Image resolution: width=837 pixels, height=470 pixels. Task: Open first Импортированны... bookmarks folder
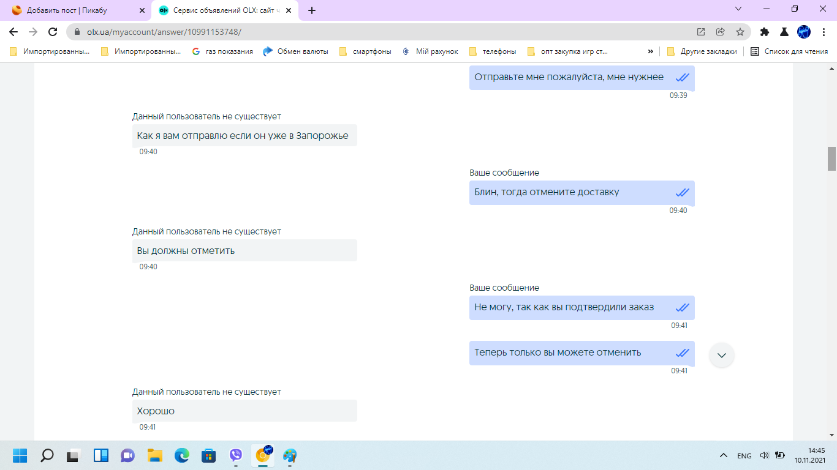(50, 51)
